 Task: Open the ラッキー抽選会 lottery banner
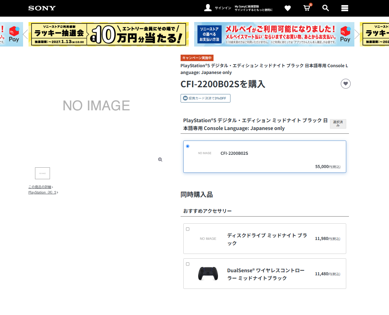[108, 34]
